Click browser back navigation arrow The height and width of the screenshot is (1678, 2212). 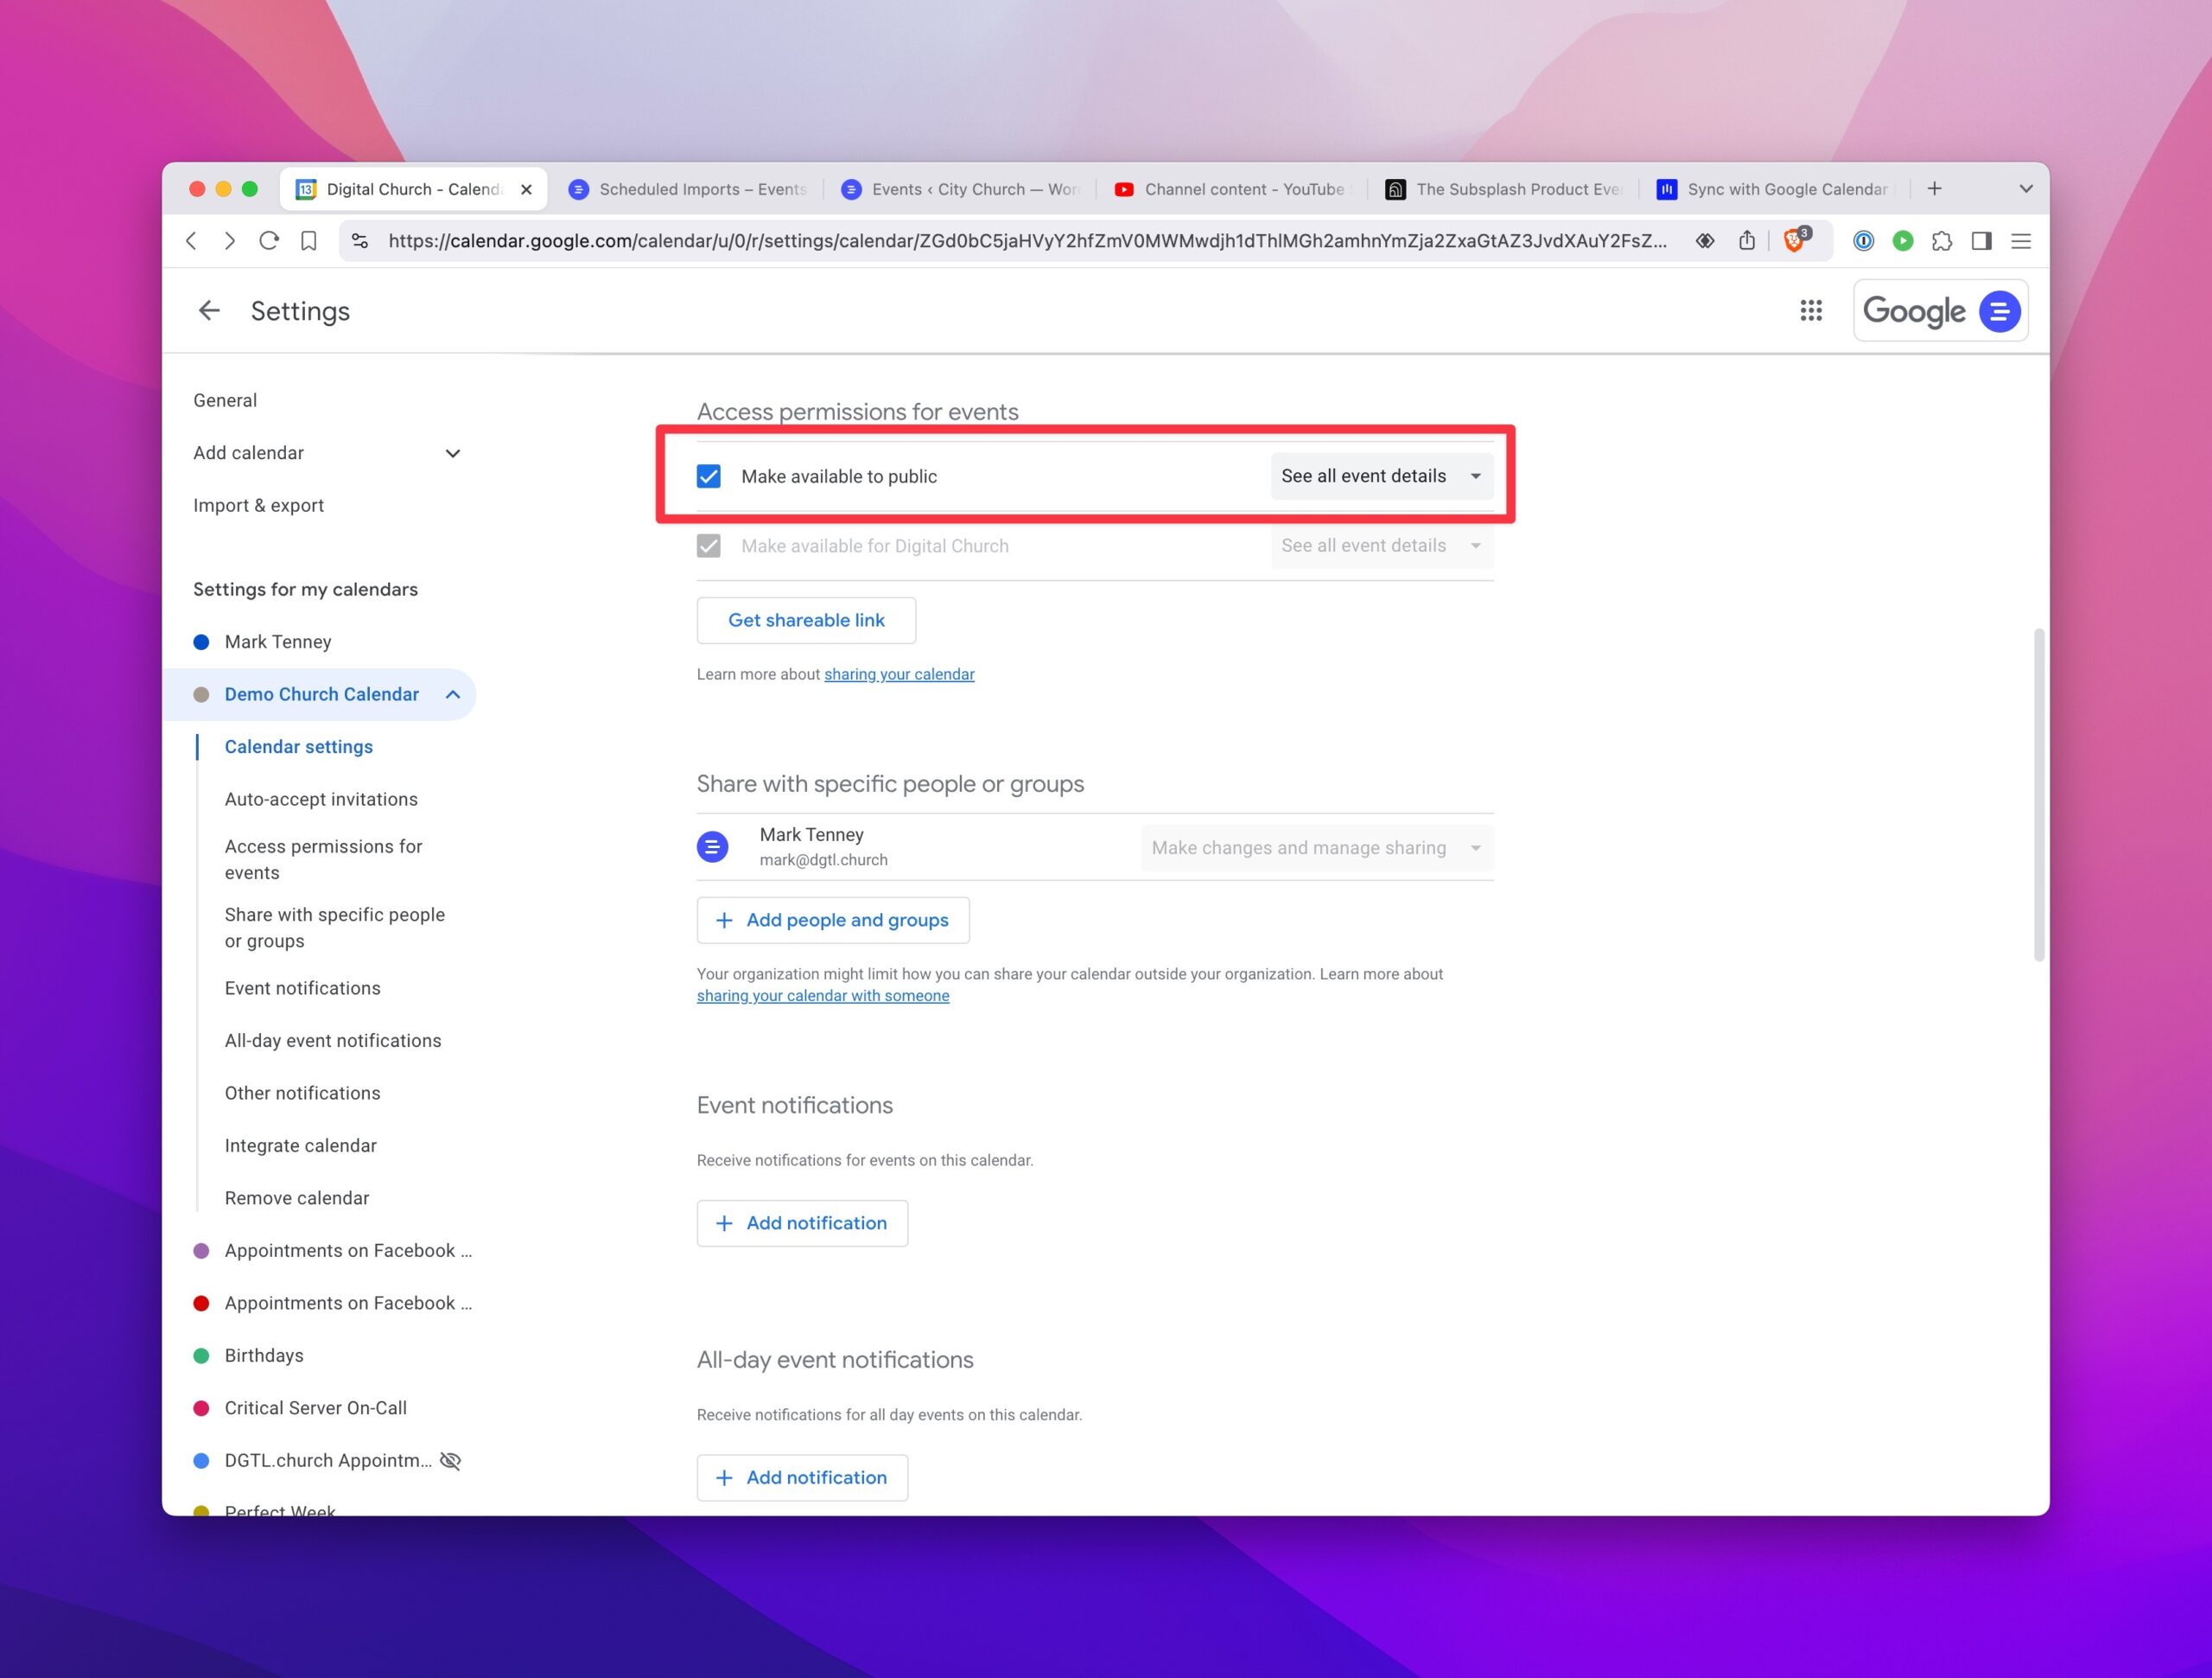(191, 241)
